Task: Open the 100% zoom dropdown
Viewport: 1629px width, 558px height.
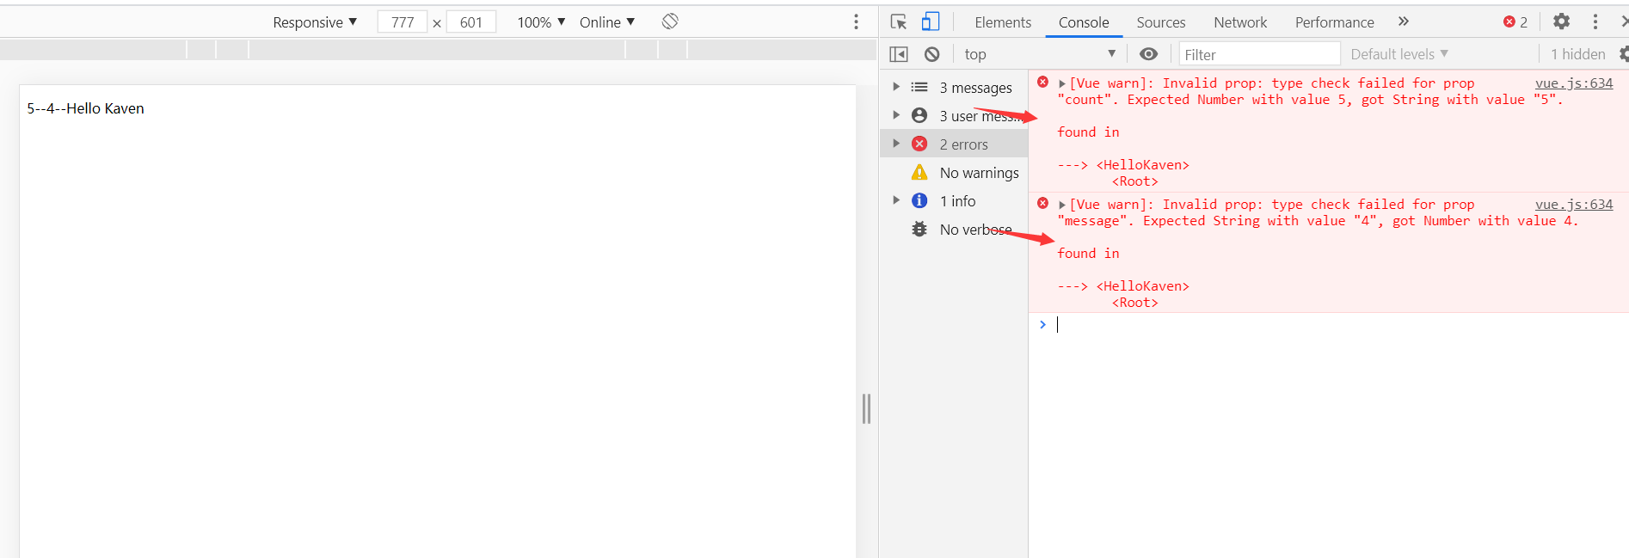Action: [x=541, y=22]
